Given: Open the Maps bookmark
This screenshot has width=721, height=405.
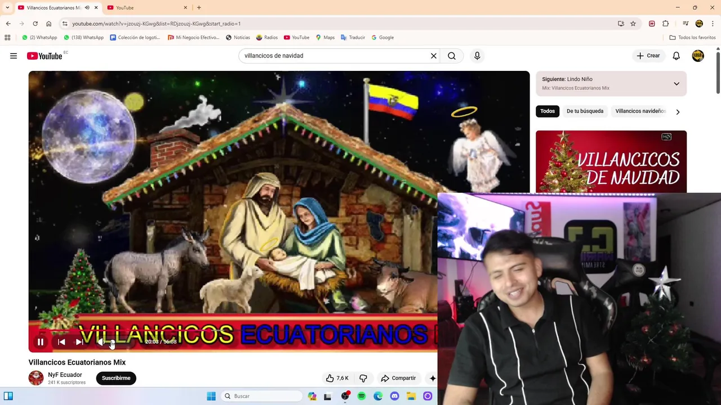Looking at the screenshot, I should click(325, 38).
